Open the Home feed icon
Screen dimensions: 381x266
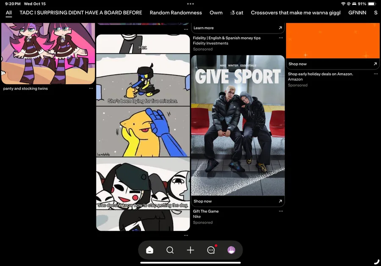[x=149, y=250]
